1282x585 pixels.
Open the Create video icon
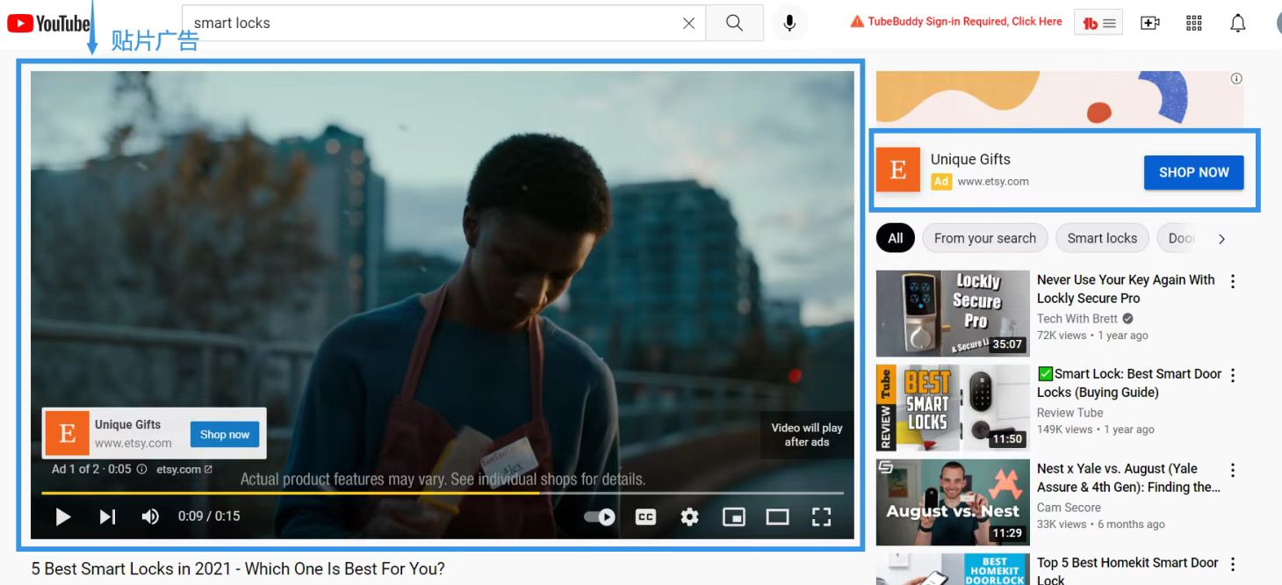pos(1150,24)
